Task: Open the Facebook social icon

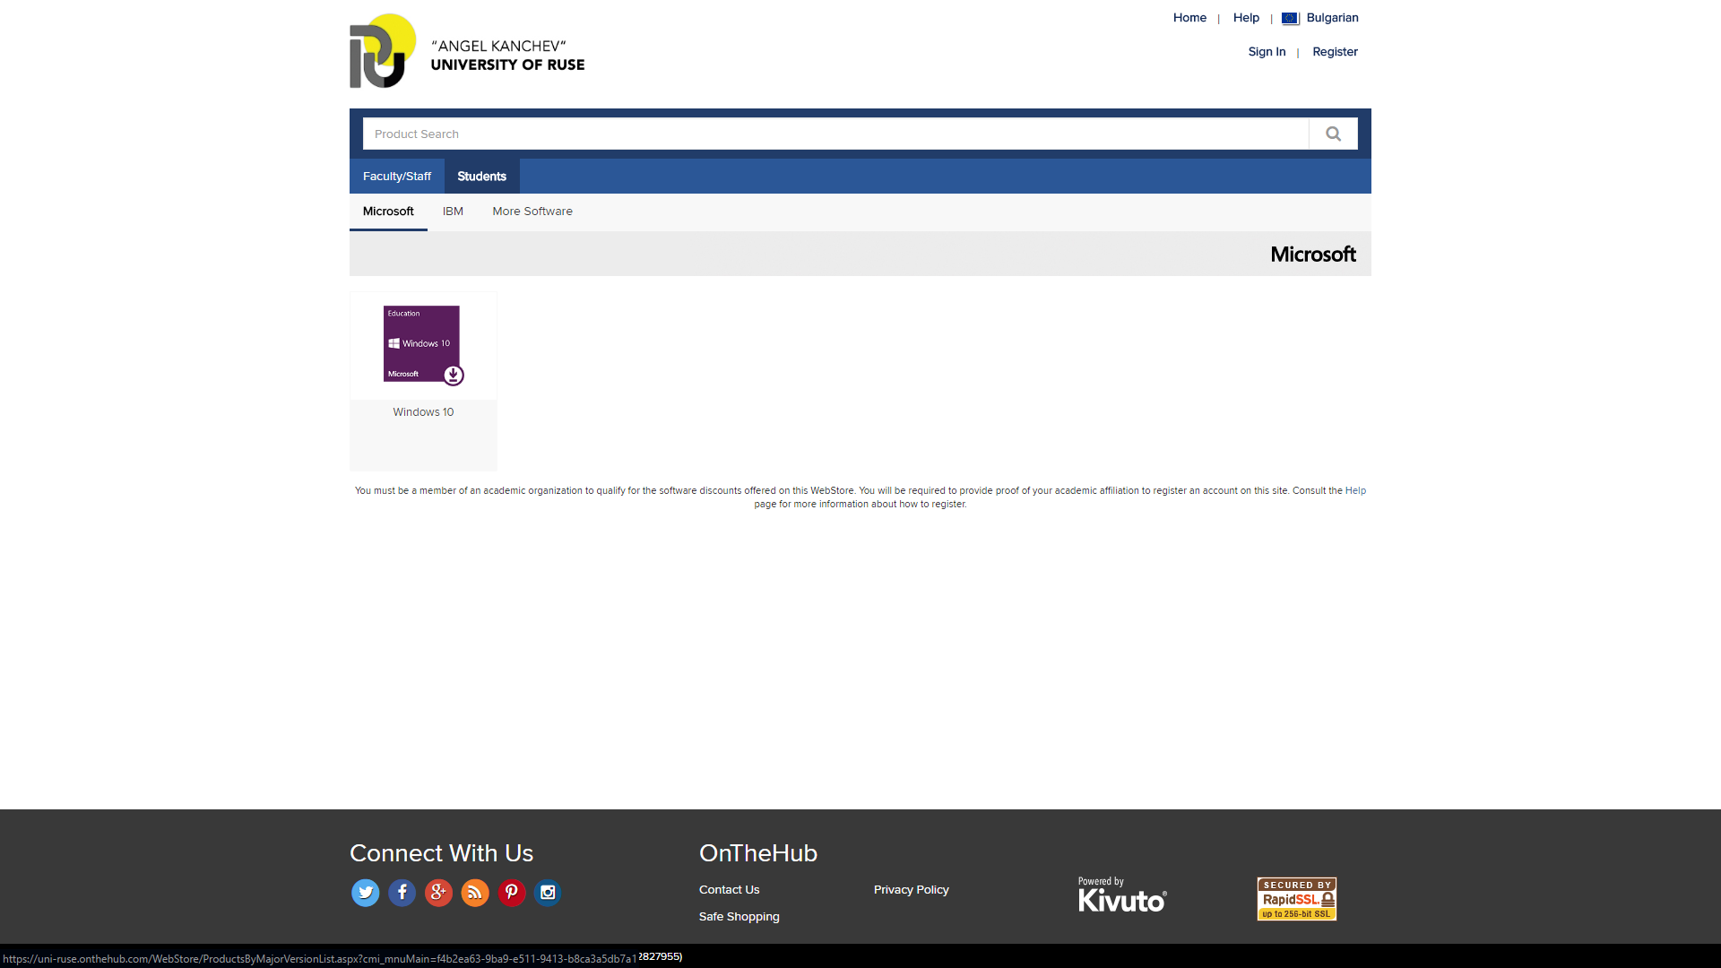Action: [x=402, y=893]
